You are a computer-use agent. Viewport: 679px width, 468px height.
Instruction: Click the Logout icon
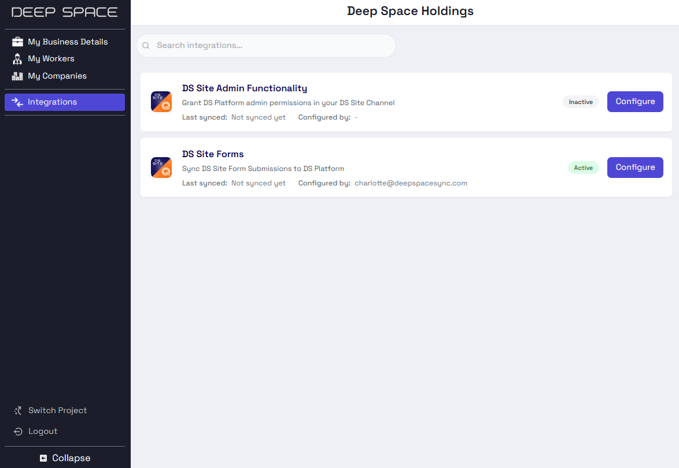(18, 431)
